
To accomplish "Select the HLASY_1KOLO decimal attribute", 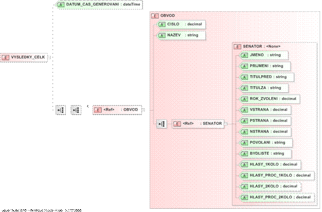I will (270, 165).
